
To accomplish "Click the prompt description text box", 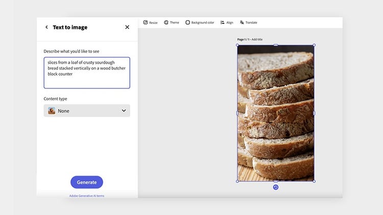I will pos(87,73).
